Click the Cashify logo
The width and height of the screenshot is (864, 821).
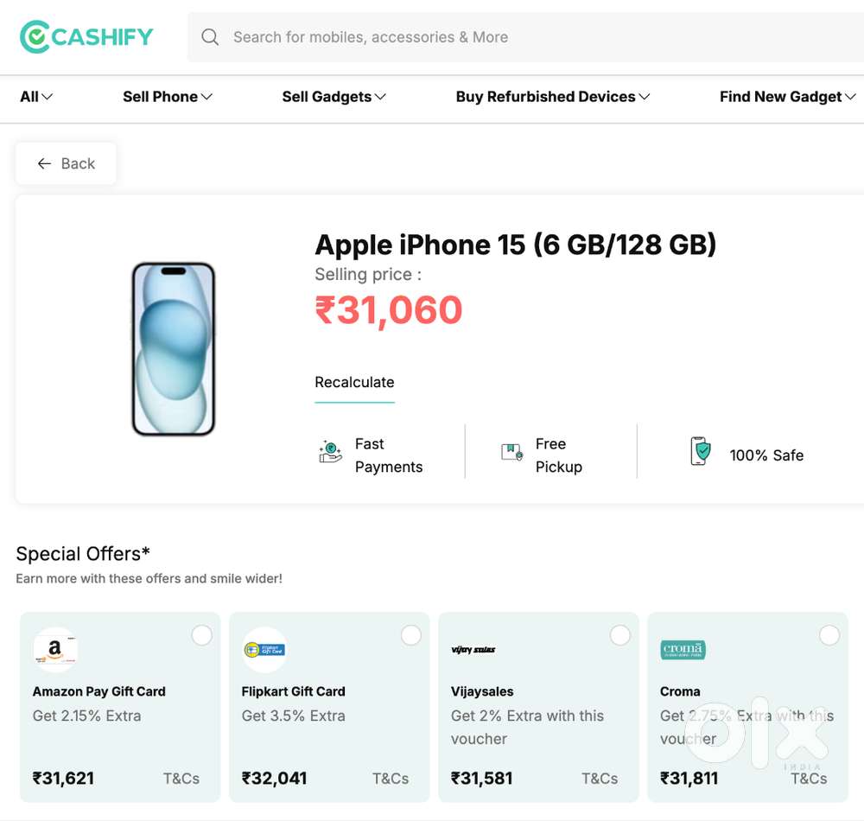click(86, 37)
